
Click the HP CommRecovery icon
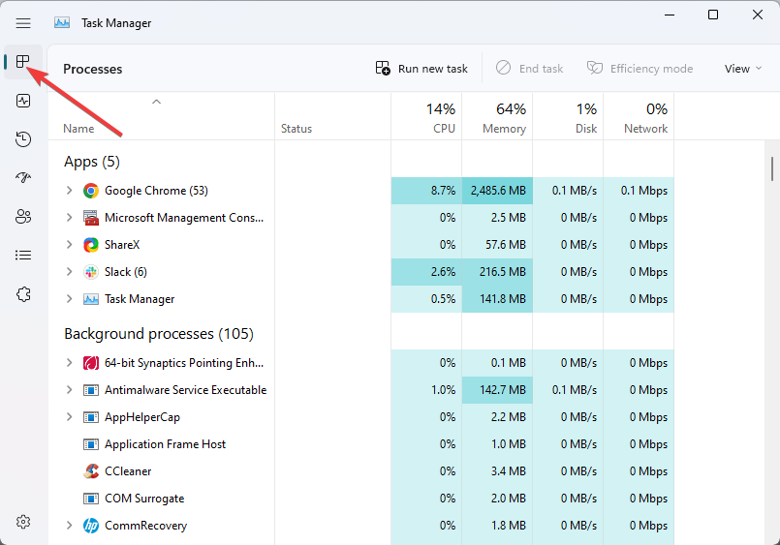point(90,526)
